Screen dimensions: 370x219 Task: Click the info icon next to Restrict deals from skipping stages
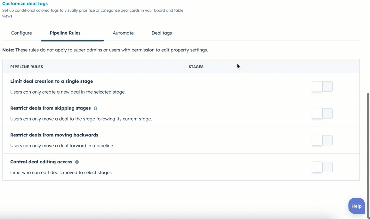(95, 108)
